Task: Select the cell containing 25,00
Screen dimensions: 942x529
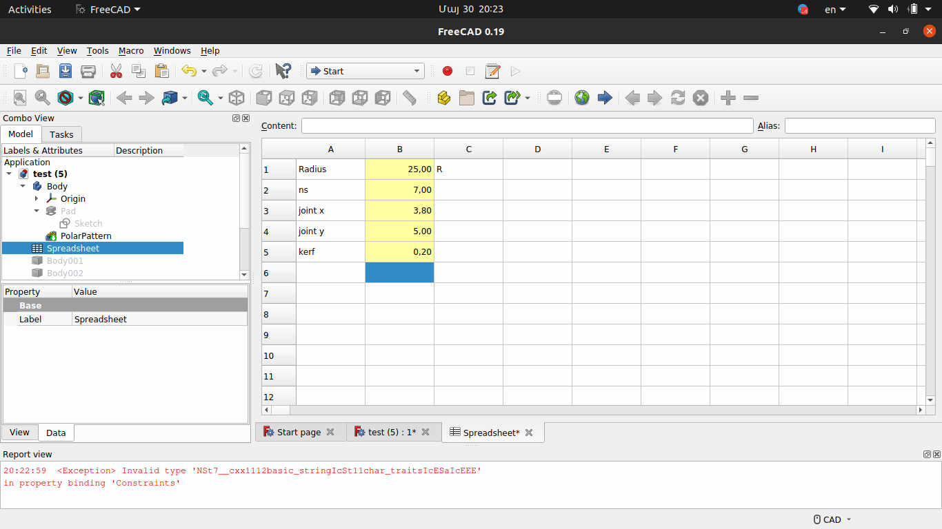Action: click(x=400, y=169)
